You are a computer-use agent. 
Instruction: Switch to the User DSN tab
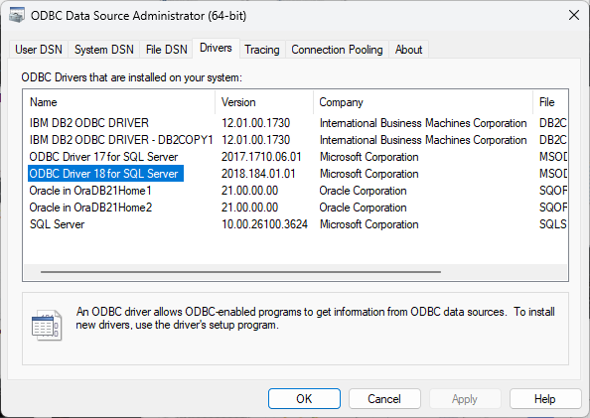point(39,50)
